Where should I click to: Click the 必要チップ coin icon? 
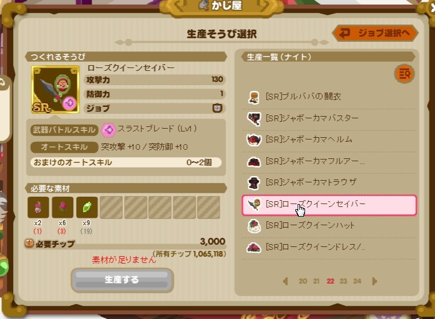tap(29, 244)
